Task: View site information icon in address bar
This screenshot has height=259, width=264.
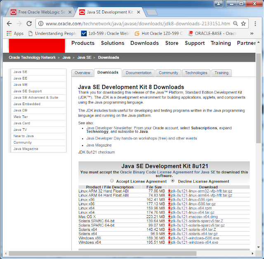Action: pos(41,24)
